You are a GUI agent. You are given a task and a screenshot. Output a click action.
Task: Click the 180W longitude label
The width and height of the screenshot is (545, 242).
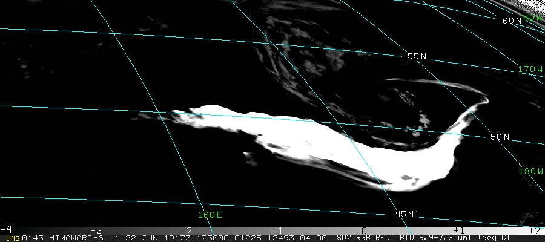tap(530, 171)
